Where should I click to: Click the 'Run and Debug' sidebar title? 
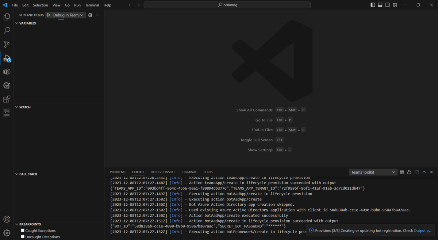tap(31, 15)
